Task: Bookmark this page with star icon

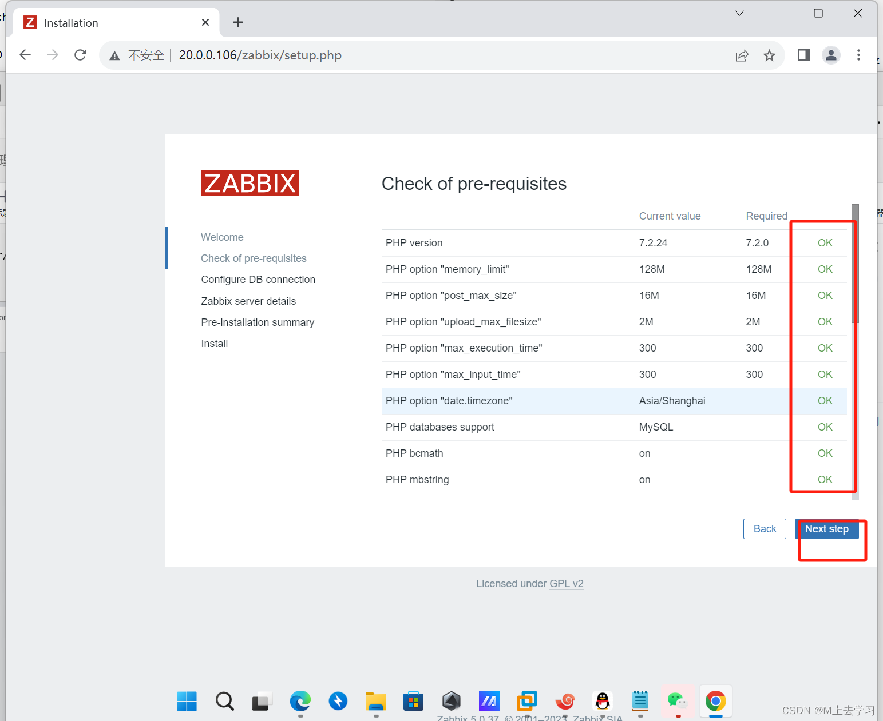Action: click(x=769, y=55)
